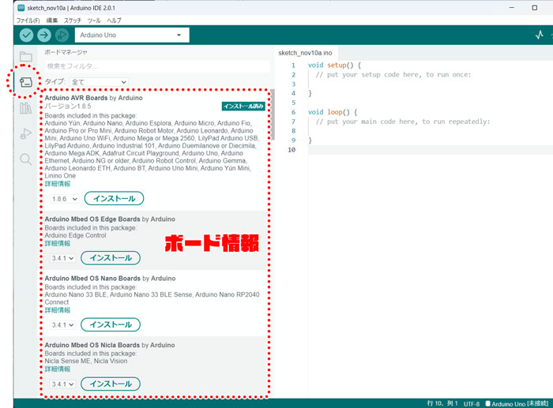Start the debugger from the toolbar
This screenshot has height=408, width=553.
(x=62, y=35)
